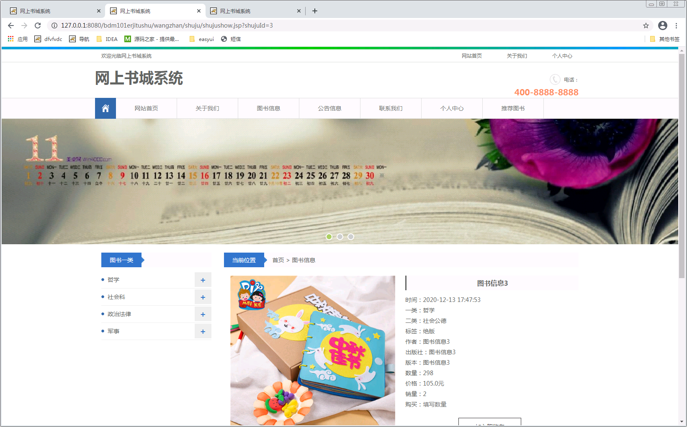This screenshot has width=687, height=427.
Task: Click the telephone icon near 电话
Action: click(x=555, y=79)
